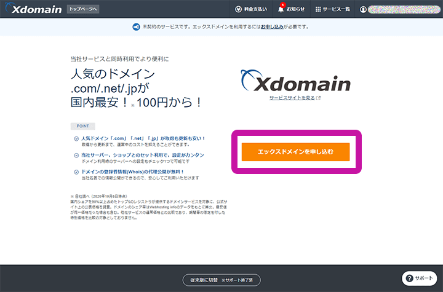Click the large Xdomain logo image
443x292 pixels.
[295, 82]
